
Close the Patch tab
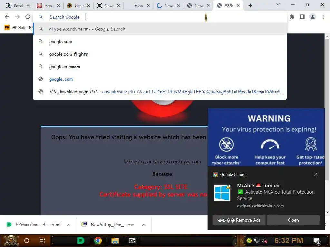click(x=28, y=6)
